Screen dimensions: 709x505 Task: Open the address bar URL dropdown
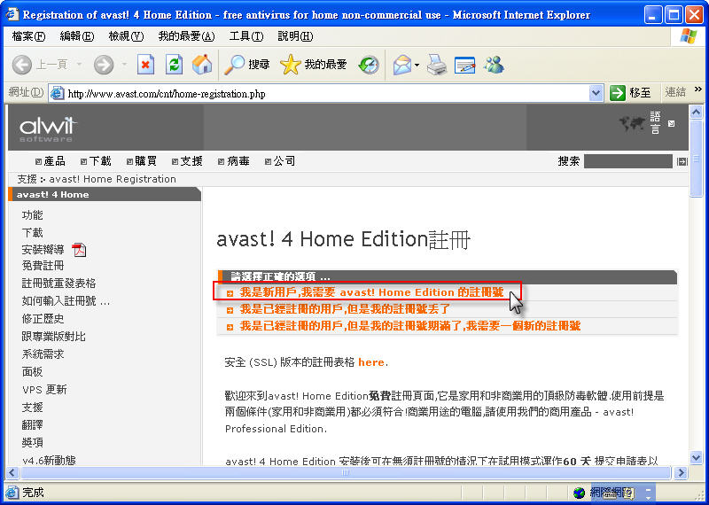(596, 94)
